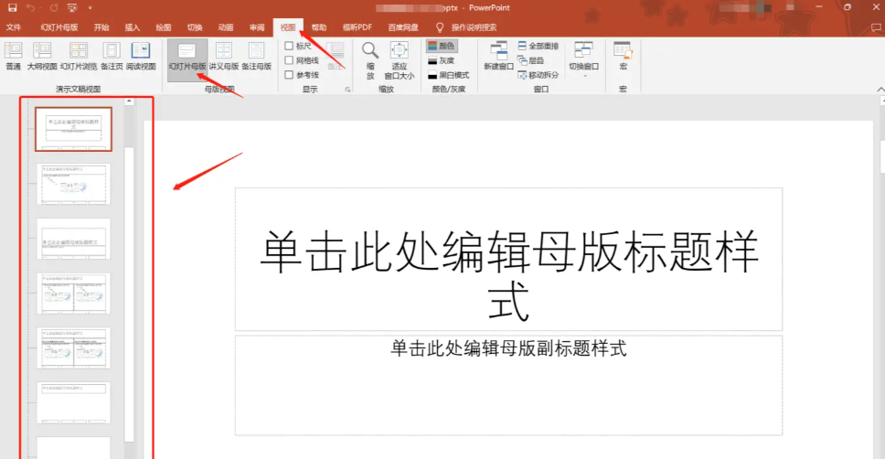Enable the 参考线 guides checkbox

pos(288,75)
